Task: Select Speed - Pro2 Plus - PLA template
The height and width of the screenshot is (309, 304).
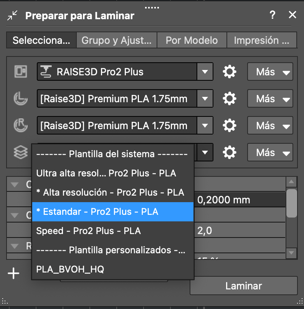Action: [88, 231]
